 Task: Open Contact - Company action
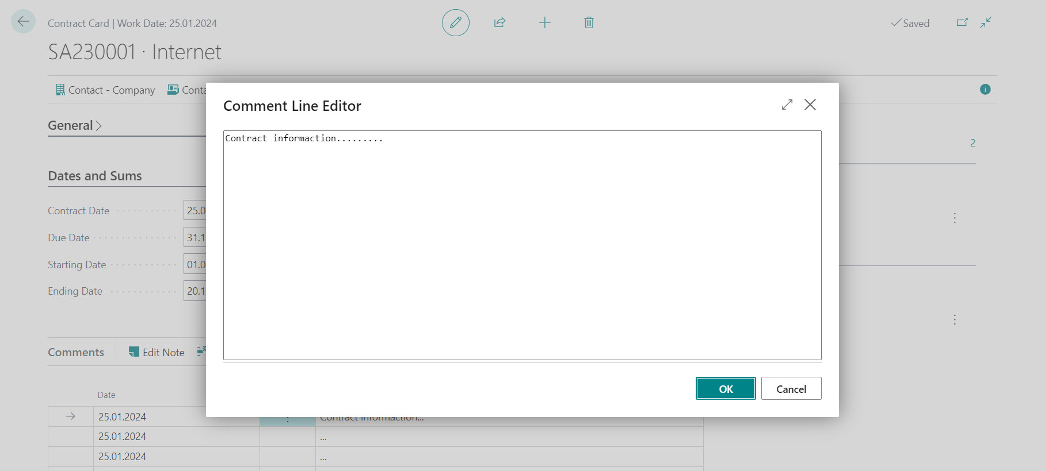105,90
